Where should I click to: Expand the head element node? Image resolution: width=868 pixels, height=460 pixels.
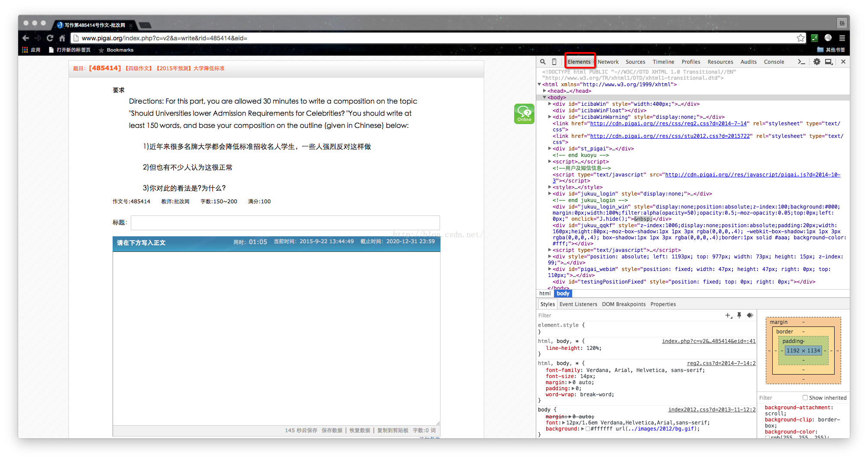coord(545,91)
